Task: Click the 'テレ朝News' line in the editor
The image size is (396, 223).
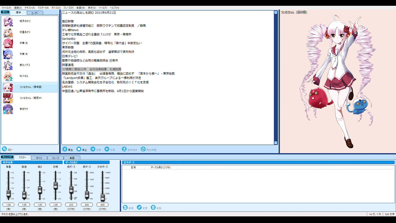Action: pos(70,30)
